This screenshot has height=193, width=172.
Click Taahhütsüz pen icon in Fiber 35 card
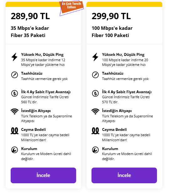coord(14,75)
